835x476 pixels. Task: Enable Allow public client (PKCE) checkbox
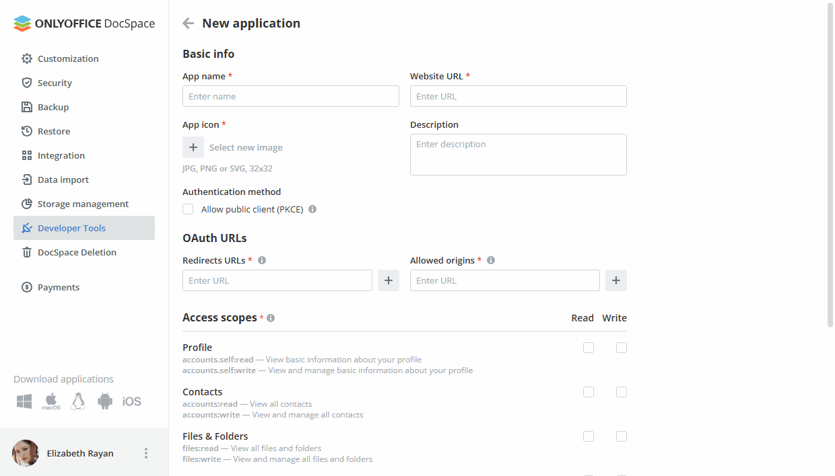[188, 209]
